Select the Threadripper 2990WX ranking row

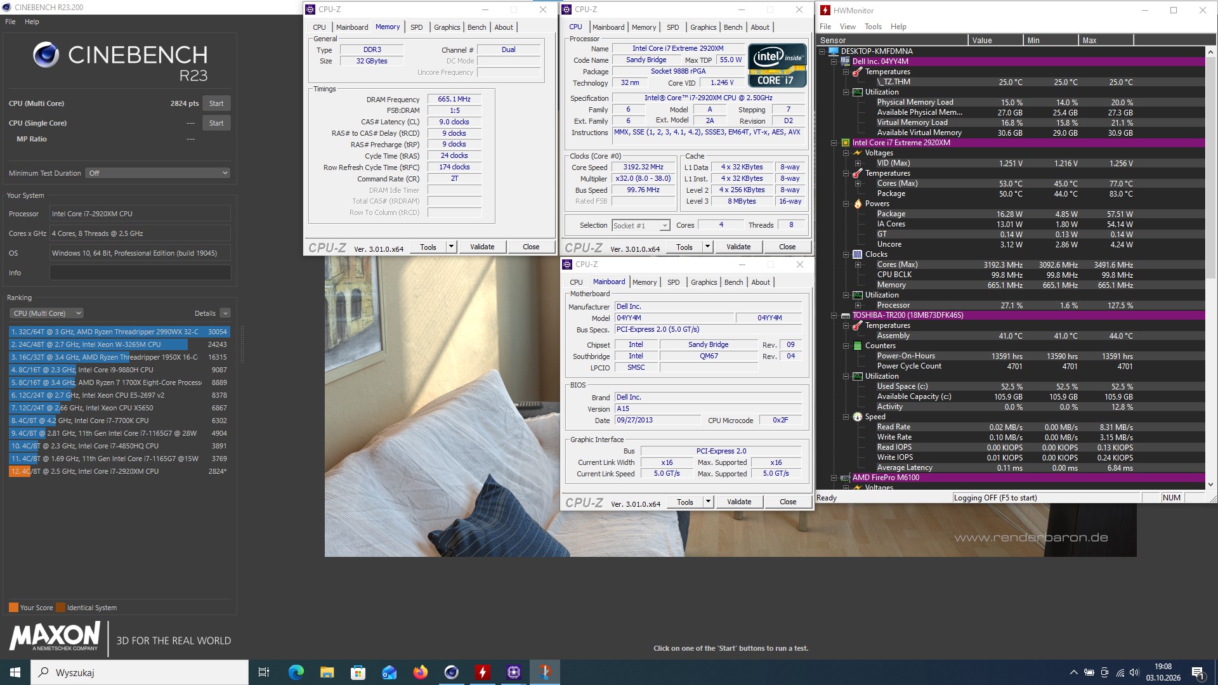[119, 332]
